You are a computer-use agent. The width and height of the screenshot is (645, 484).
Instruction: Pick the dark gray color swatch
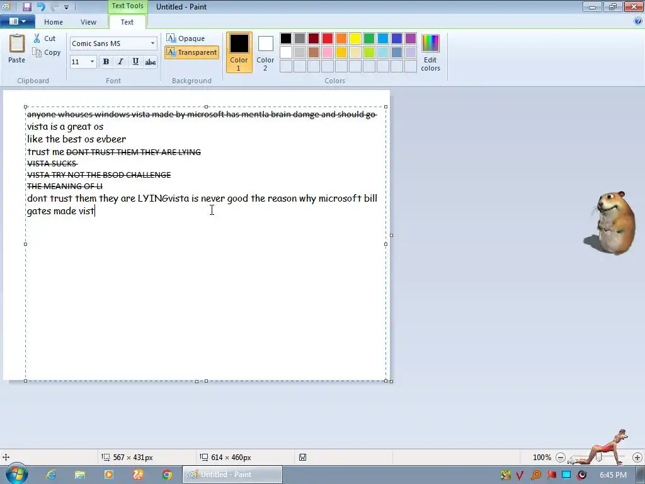[x=300, y=38]
